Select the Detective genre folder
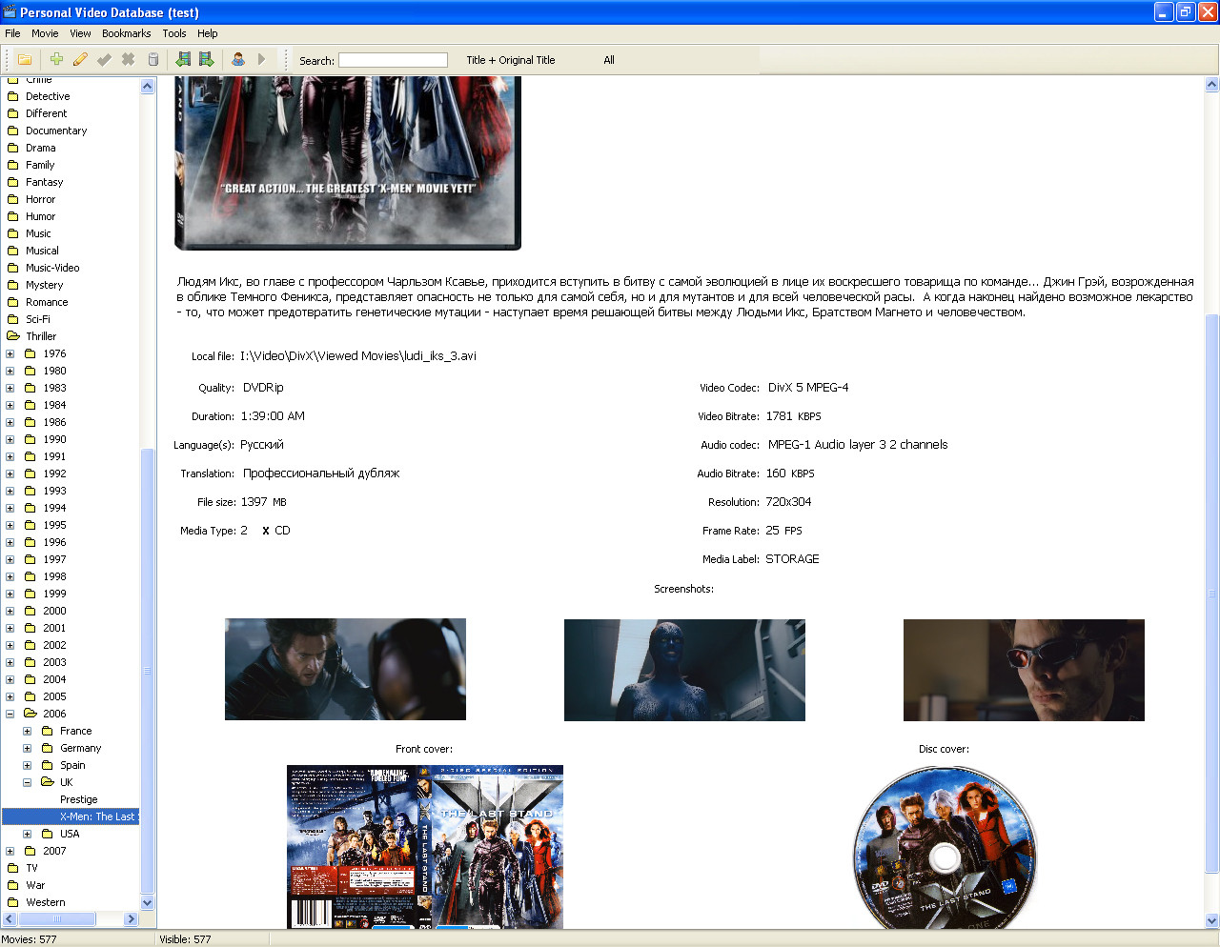Image resolution: width=1220 pixels, height=947 pixels. tap(48, 96)
